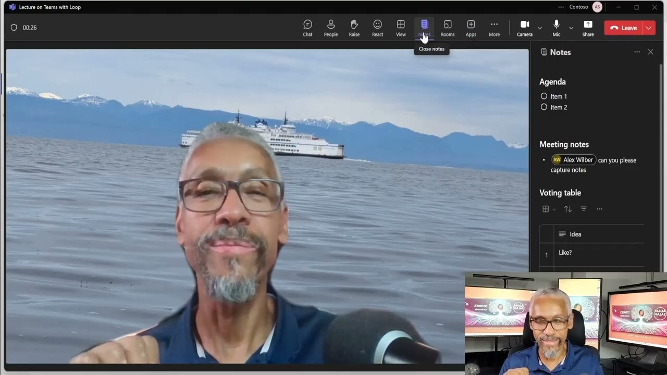
Task: Expand the Leave options dropdown
Action: pyautogui.click(x=649, y=28)
